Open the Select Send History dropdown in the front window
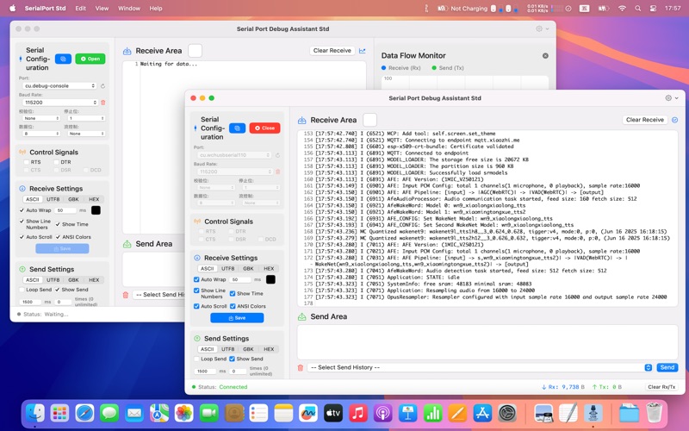This screenshot has width=689, height=431. 480,368
